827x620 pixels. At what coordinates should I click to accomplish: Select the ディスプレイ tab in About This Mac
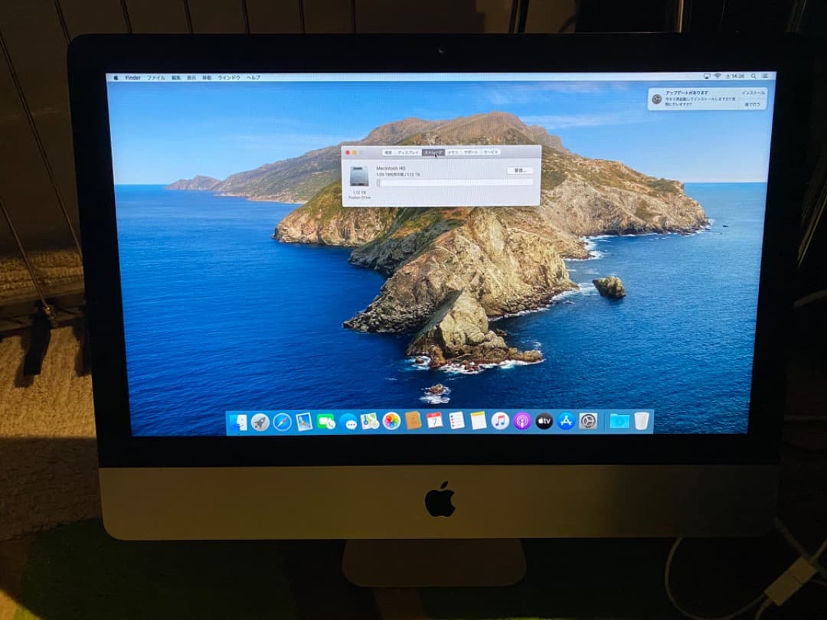(407, 152)
